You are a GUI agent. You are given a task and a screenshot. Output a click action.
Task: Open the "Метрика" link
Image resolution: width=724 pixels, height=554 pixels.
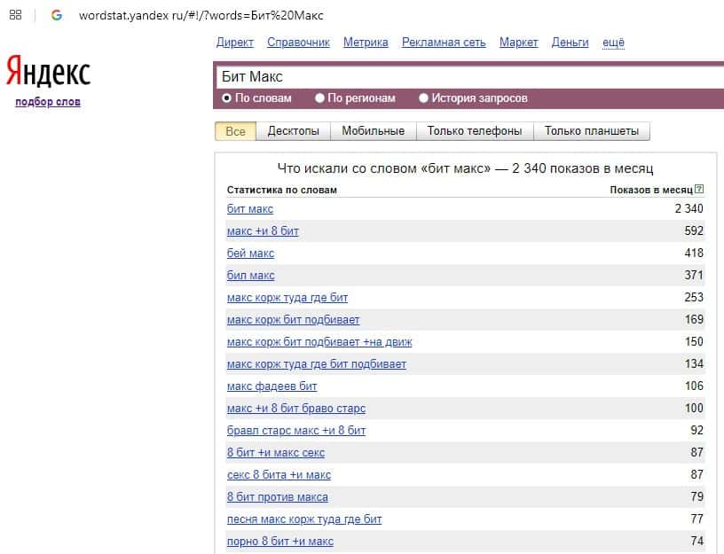click(x=366, y=42)
